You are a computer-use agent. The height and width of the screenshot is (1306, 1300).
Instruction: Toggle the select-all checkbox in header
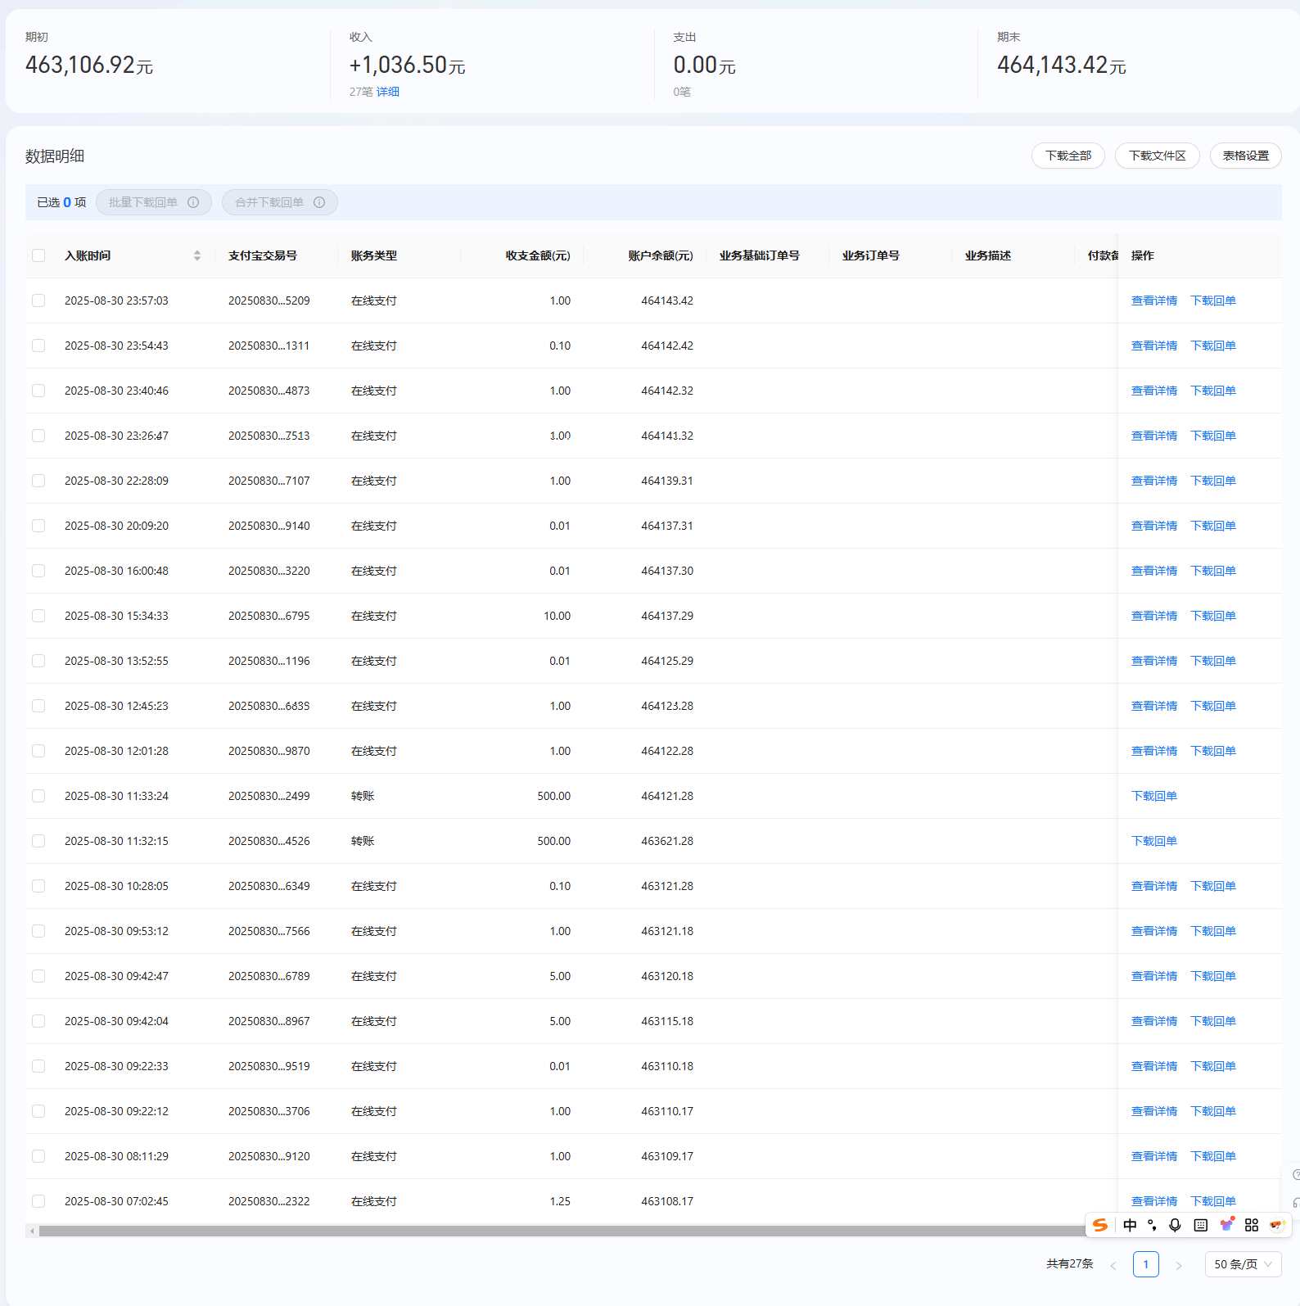pos(38,255)
